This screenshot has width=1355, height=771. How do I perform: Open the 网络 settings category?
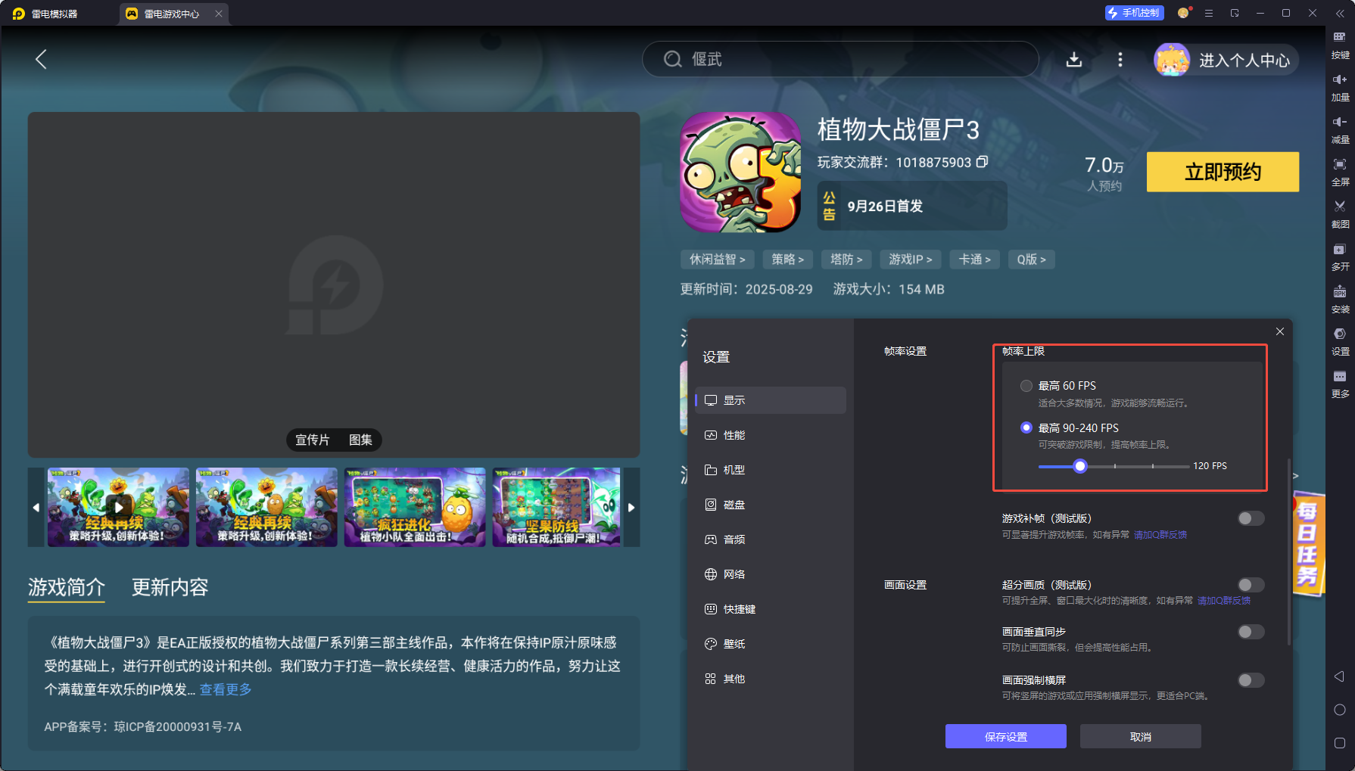(771, 574)
